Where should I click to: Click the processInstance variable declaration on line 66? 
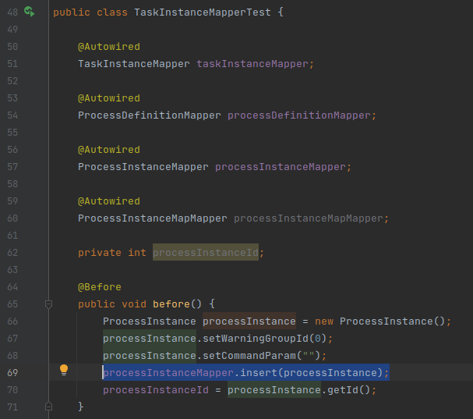click(x=249, y=321)
